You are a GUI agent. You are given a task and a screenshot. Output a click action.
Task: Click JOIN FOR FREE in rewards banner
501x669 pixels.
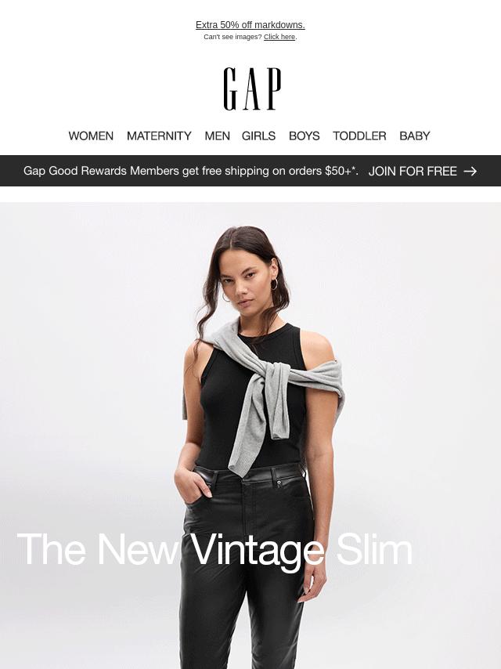coord(413,171)
